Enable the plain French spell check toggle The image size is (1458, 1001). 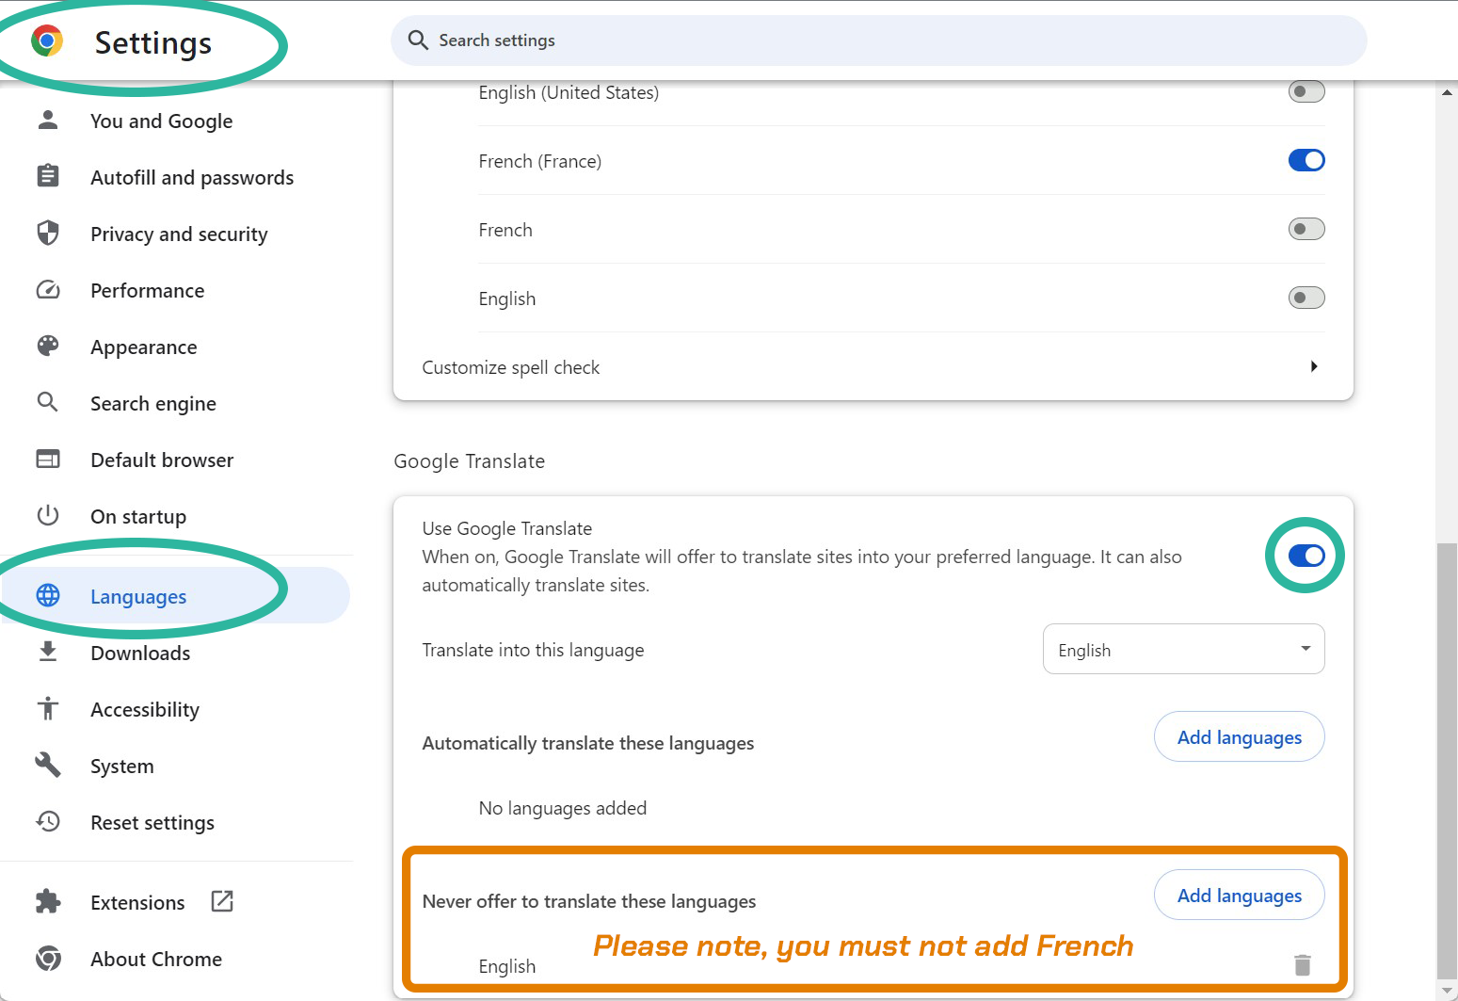click(1306, 229)
